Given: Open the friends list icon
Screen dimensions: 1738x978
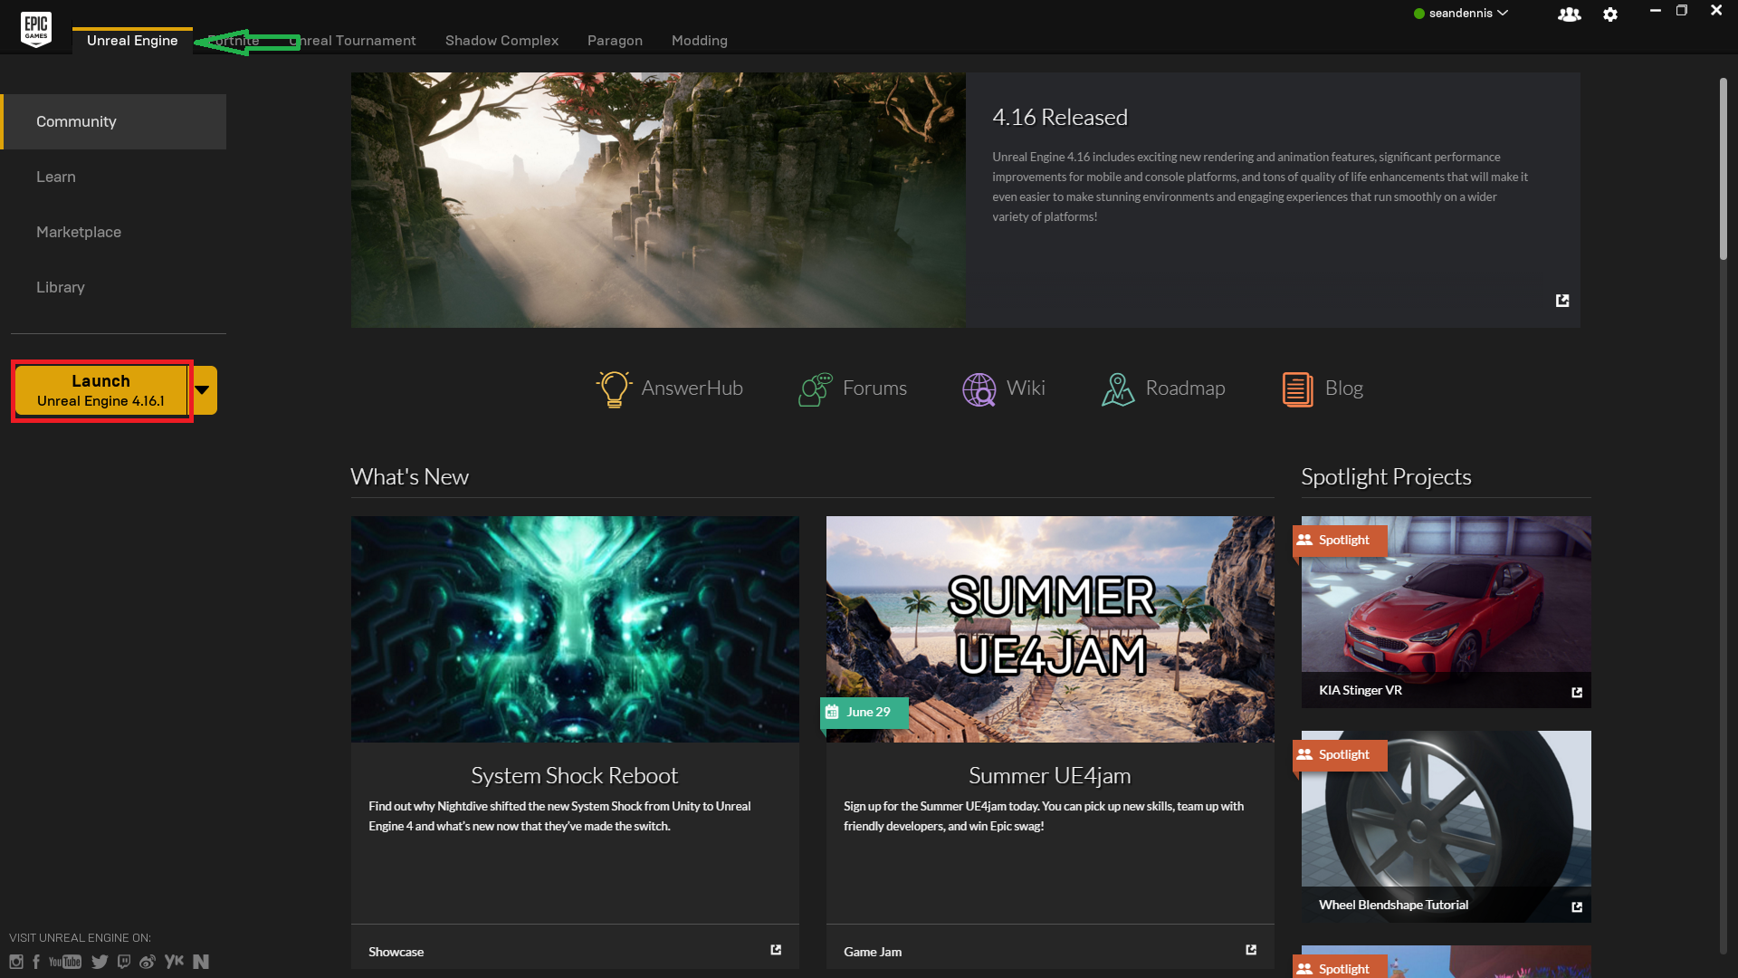Looking at the screenshot, I should coord(1569,14).
